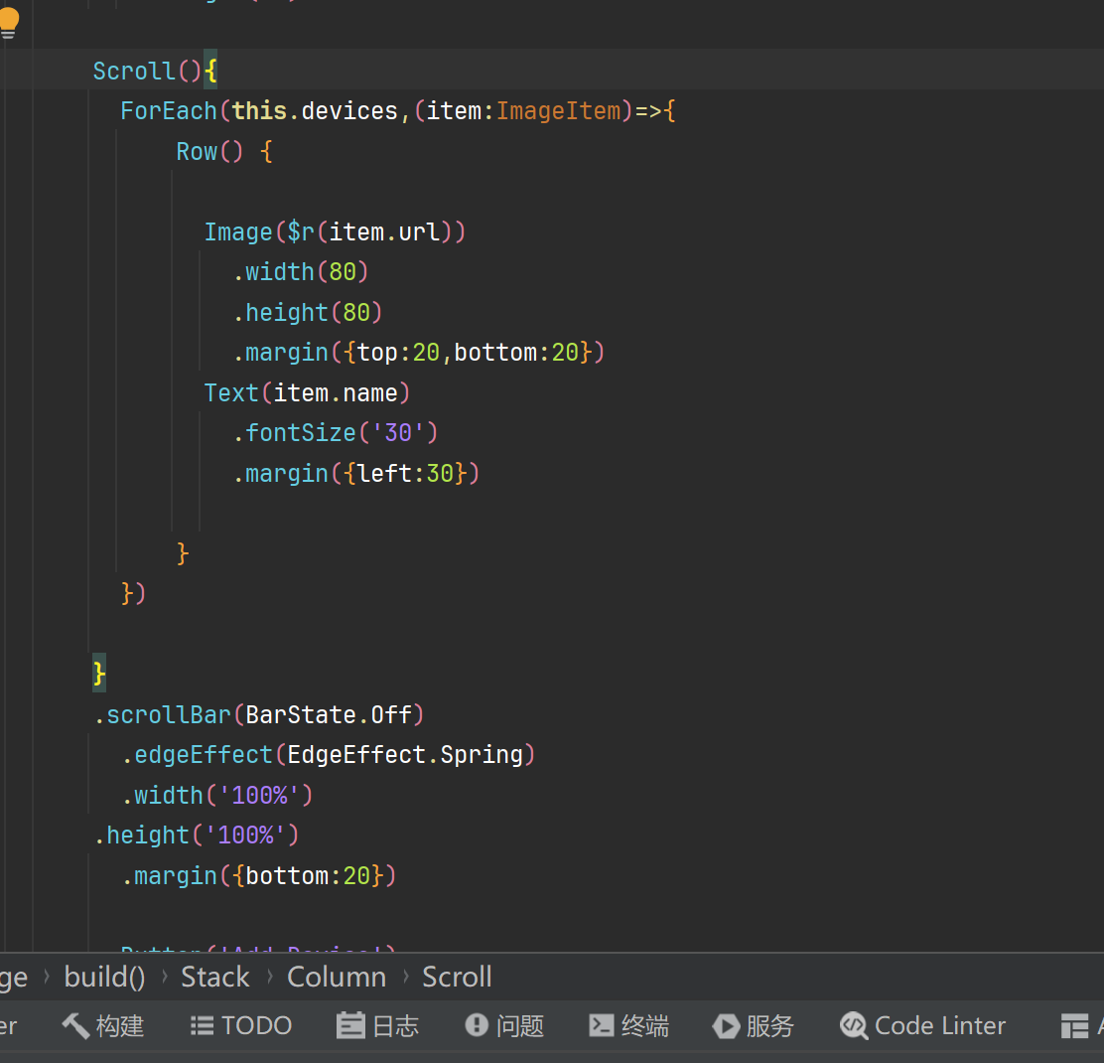The width and height of the screenshot is (1104, 1063).
Task: Click the yellow lightbulb quick-fix icon
Action: 9,23
